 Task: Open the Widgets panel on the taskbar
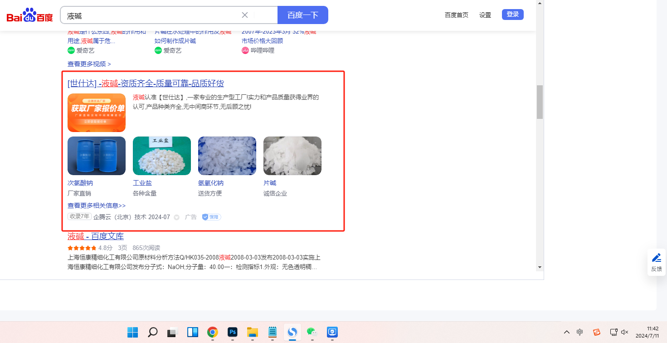(x=192, y=332)
